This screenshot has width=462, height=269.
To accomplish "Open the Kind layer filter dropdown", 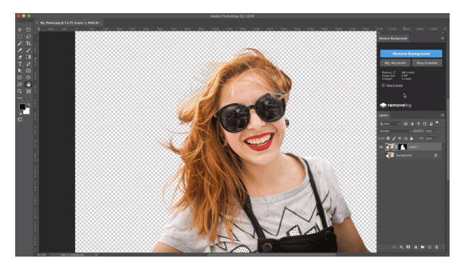I will coord(390,123).
